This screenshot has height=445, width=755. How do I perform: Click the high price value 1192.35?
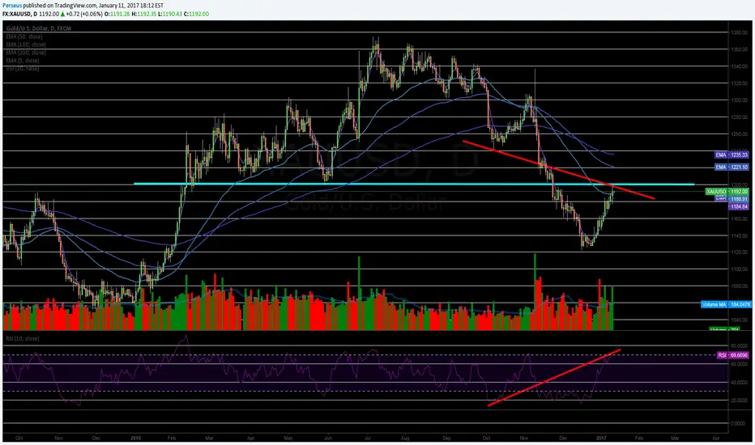(147, 14)
